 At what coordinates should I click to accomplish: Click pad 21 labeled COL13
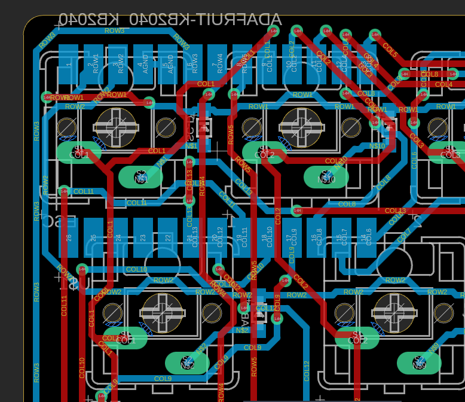coord(192,237)
